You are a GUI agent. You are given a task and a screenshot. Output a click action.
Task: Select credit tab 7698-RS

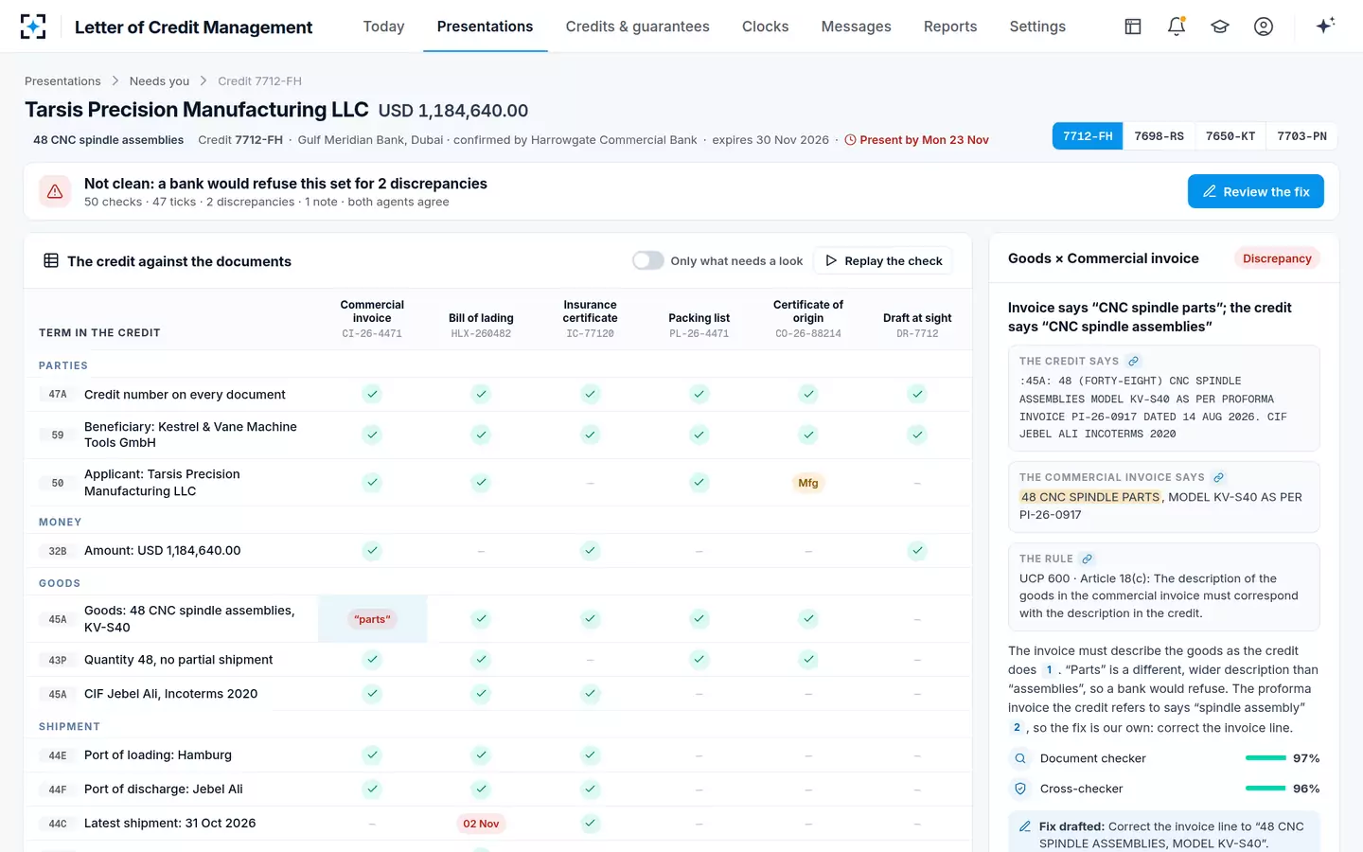[1159, 136]
